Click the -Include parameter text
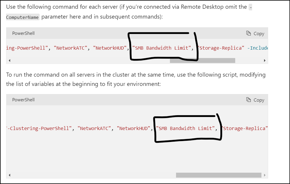 258,48
